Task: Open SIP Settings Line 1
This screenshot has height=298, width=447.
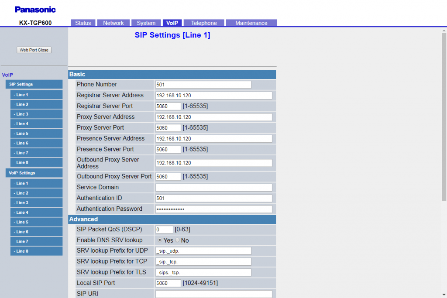Action: pos(37,95)
